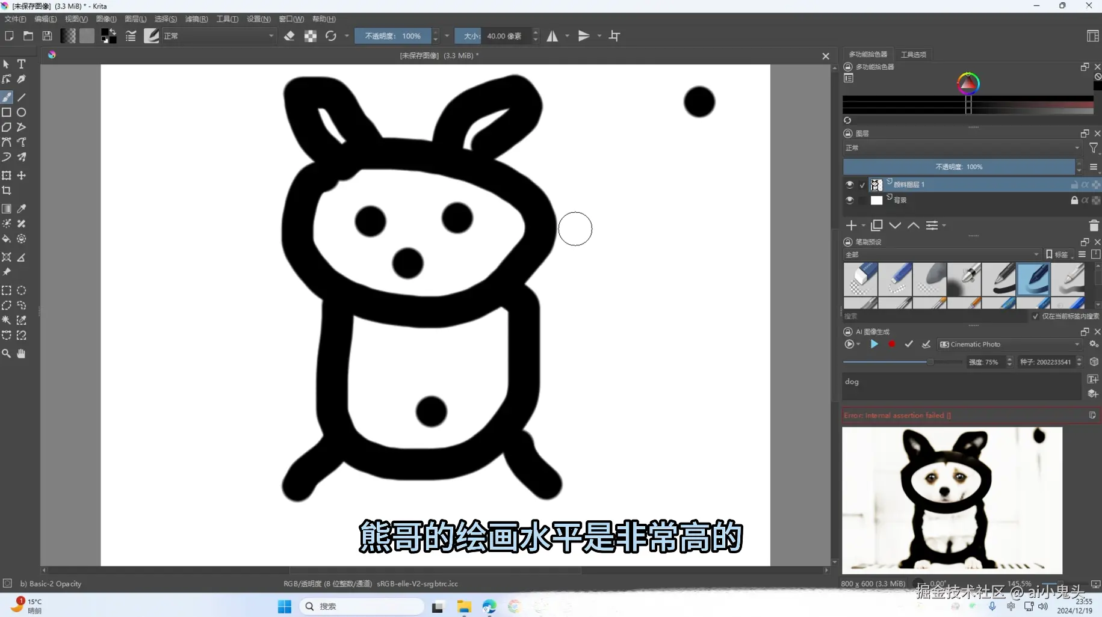The image size is (1102, 617).
Task: Move the layer up in stack
Action: point(913,226)
